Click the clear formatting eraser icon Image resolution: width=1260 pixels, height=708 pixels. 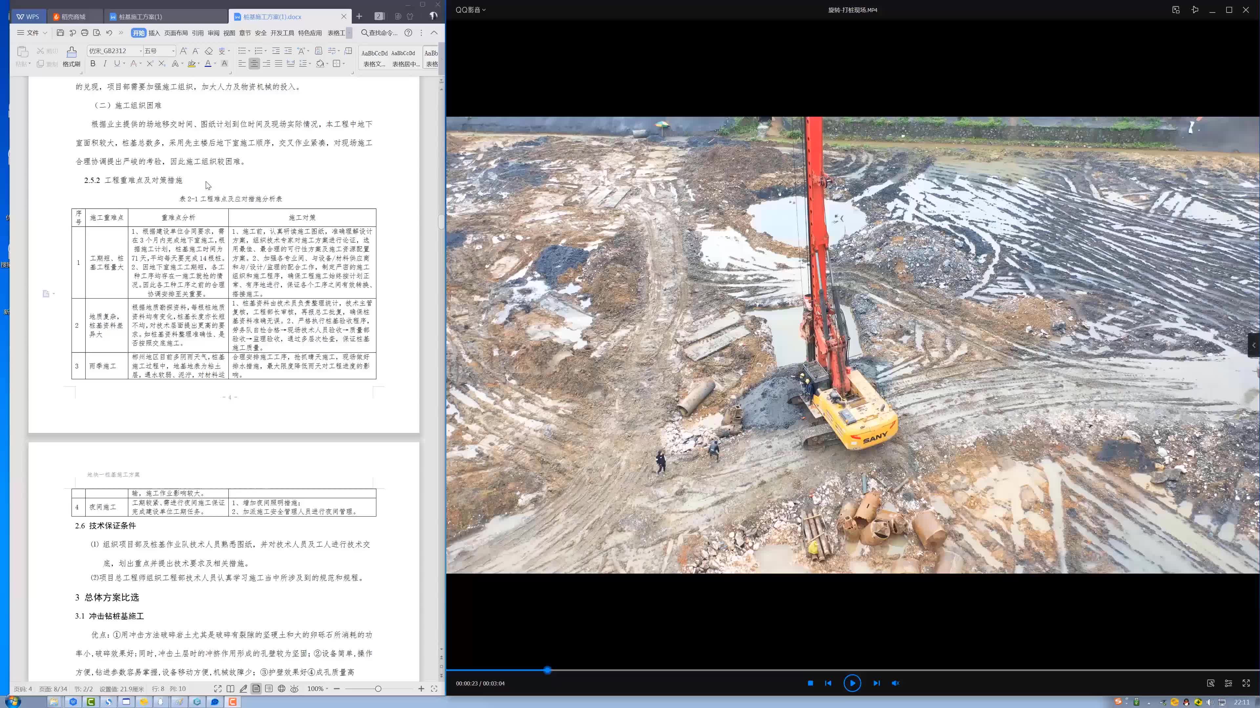tap(209, 51)
